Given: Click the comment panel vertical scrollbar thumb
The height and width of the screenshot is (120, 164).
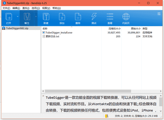Looking at the screenshot, I should 161,102.
